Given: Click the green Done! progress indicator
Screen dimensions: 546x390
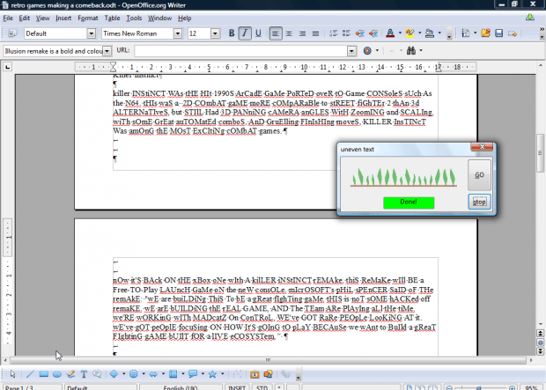Looking at the screenshot, I should (408, 202).
